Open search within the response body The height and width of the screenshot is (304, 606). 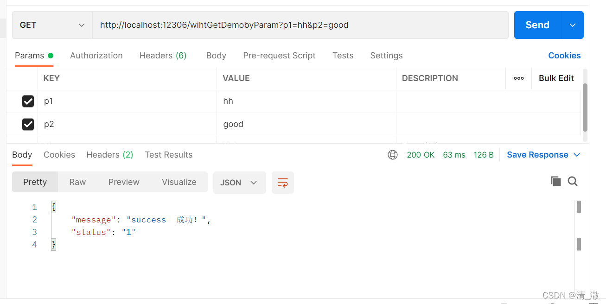573,181
